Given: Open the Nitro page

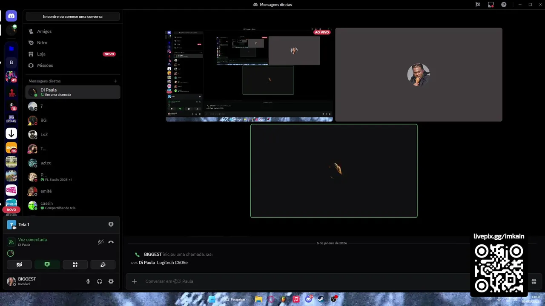Looking at the screenshot, I should 73,42.
